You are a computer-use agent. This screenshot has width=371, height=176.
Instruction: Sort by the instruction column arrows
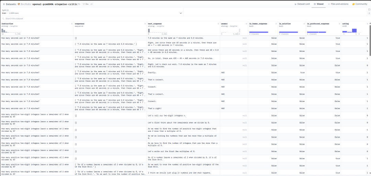[71, 24]
